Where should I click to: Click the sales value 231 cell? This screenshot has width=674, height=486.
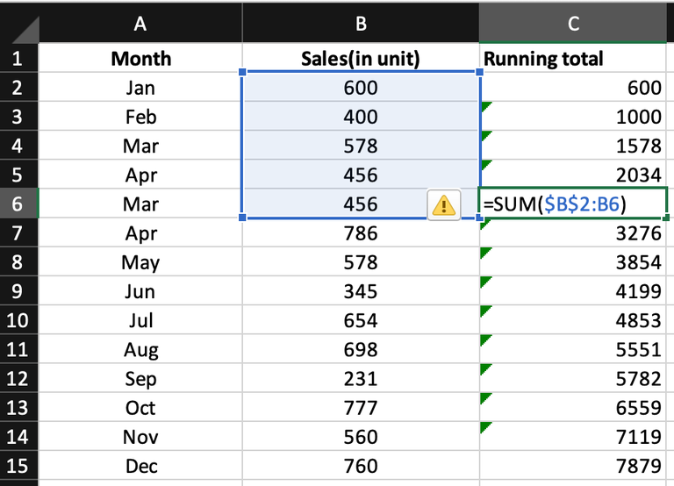click(x=360, y=378)
